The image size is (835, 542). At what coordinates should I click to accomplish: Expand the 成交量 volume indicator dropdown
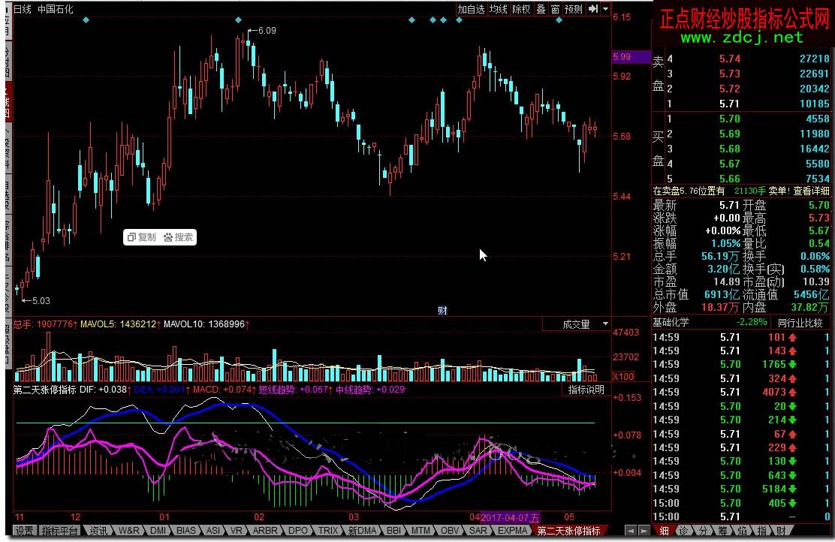pos(605,324)
